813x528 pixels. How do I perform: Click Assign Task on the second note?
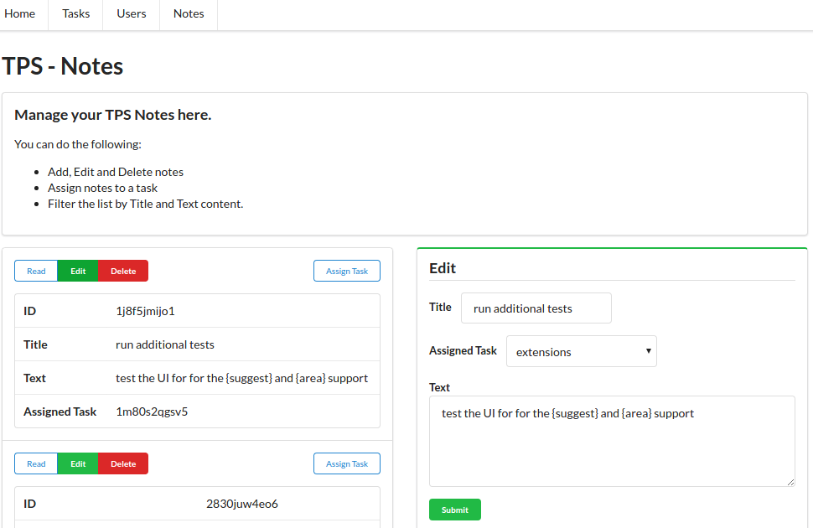347,463
